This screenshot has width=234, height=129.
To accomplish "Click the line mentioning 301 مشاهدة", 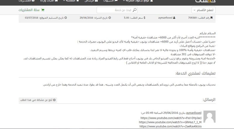I will (x=193, y=54).
